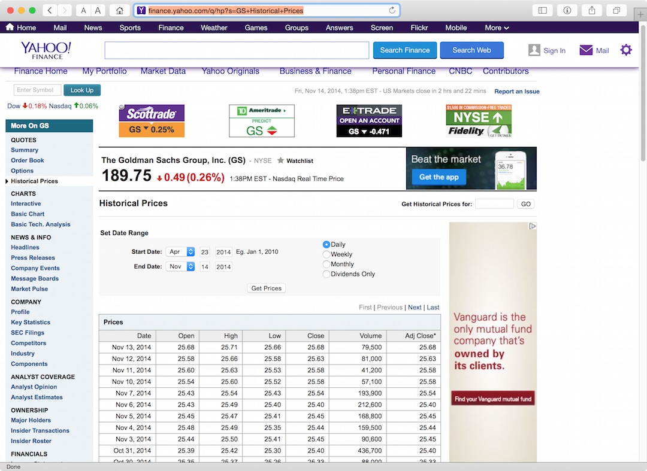This screenshot has height=471, width=647.
Task: Open the End Date month dropdown
Action: click(180, 266)
